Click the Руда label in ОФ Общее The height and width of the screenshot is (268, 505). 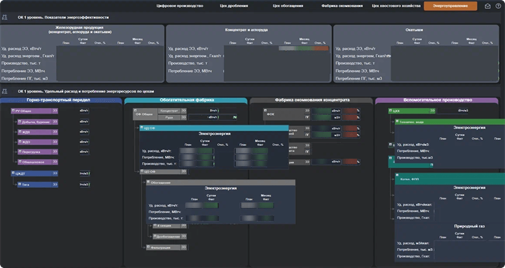(x=169, y=117)
